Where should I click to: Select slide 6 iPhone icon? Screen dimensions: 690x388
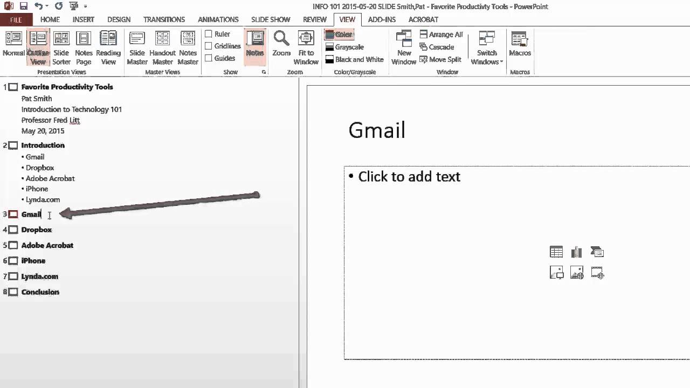pyautogui.click(x=13, y=261)
